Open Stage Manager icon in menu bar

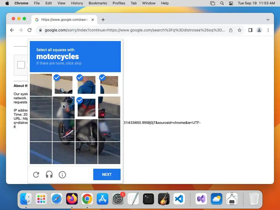[212, 3]
